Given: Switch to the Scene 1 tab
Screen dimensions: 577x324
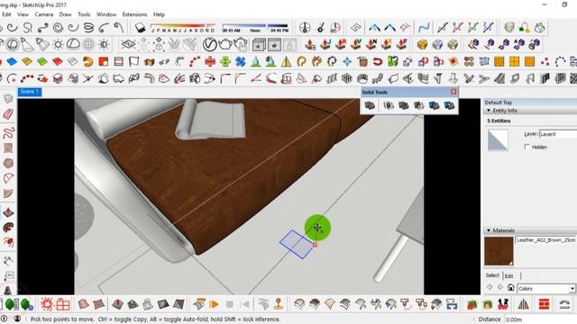Looking at the screenshot, I should click(x=30, y=92).
